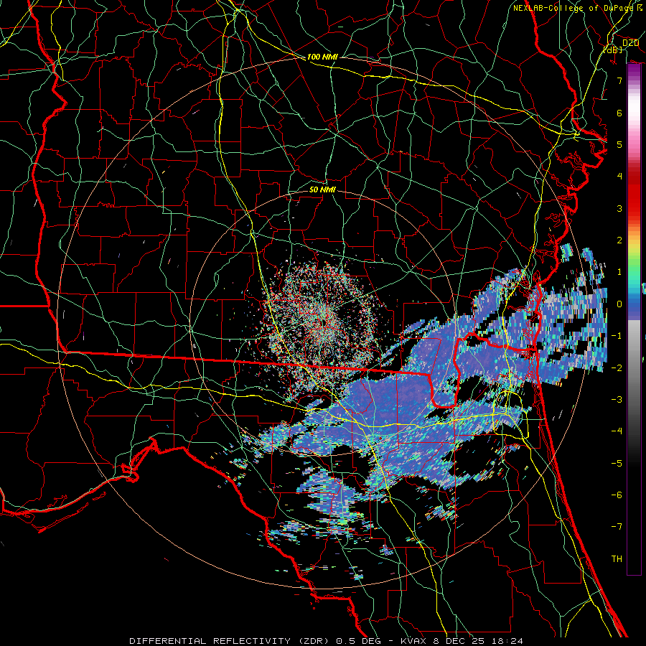Click the -2 value on the color scale
The width and height of the screenshot is (646, 646).
click(x=617, y=368)
